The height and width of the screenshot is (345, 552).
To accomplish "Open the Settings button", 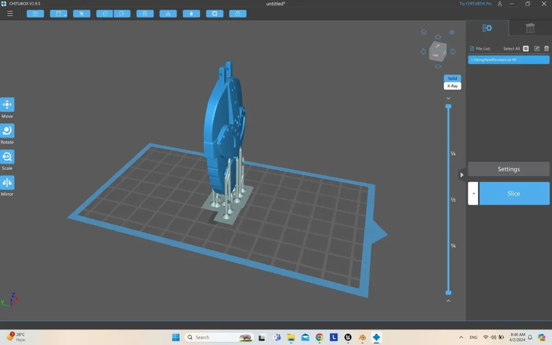I will point(509,169).
